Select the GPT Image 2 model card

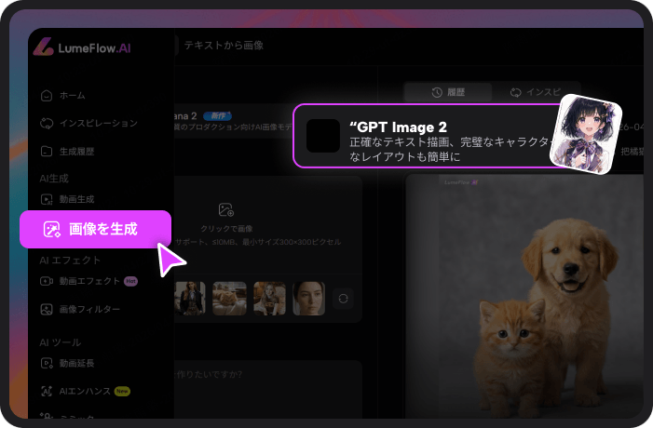click(429, 136)
